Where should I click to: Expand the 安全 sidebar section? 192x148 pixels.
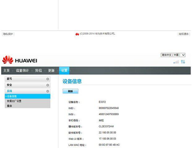coord(28,85)
